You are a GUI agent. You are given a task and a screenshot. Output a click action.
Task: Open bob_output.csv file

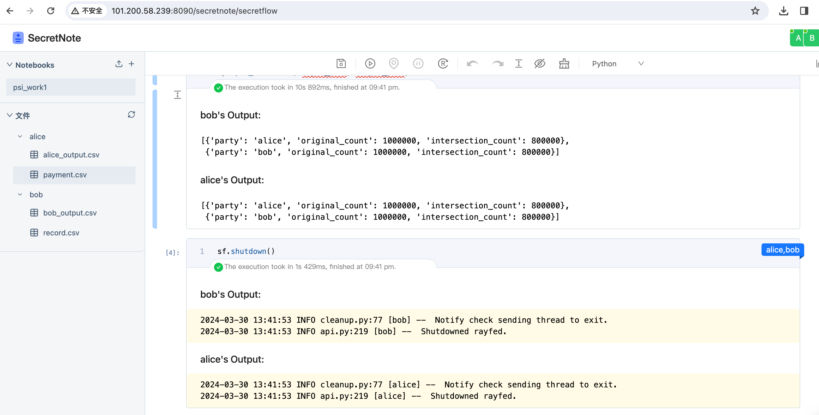pyautogui.click(x=70, y=213)
